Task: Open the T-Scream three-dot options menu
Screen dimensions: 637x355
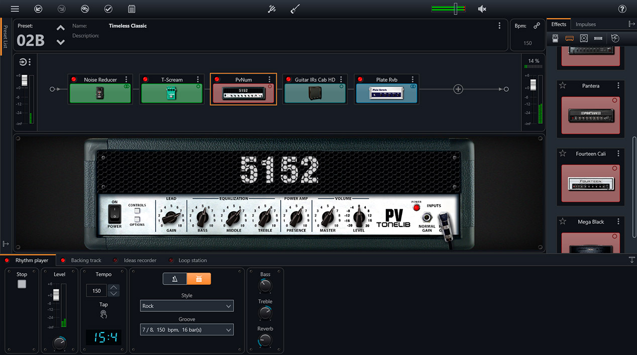Action: coord(198,79)
